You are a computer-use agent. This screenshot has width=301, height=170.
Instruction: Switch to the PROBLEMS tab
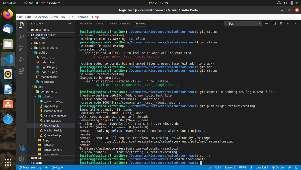(86, 23)
